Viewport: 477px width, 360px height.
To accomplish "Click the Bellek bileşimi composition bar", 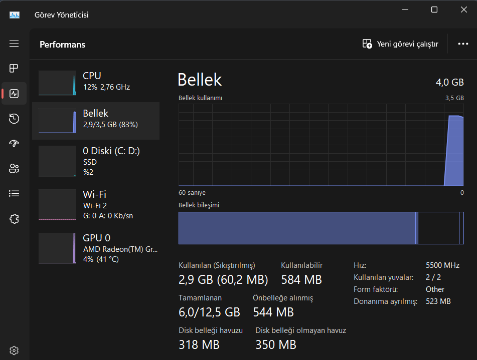I will 321,228.
